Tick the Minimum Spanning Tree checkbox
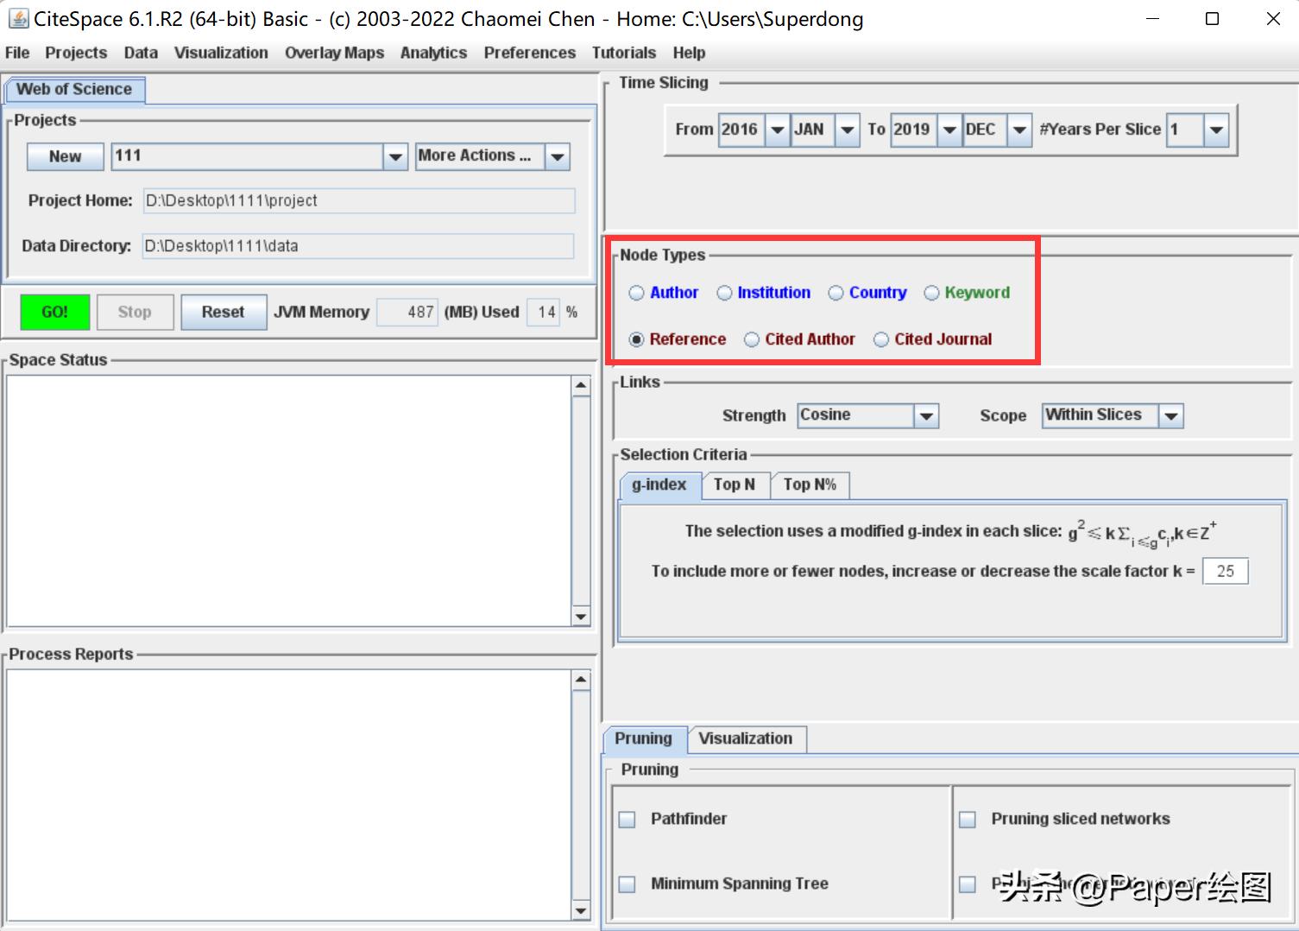Image resolution: width=1299 pixels, height=931 pixels. tap(627, 883)
